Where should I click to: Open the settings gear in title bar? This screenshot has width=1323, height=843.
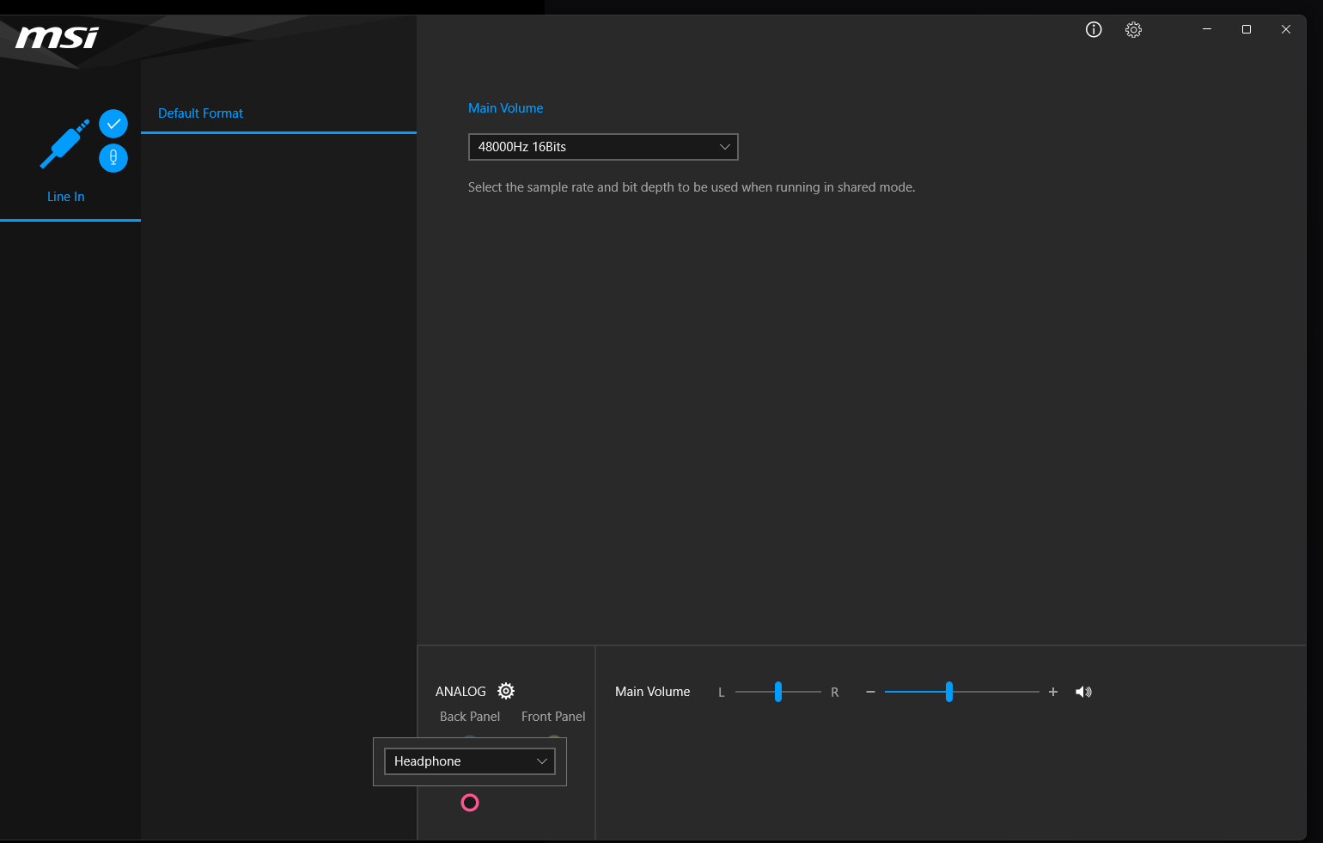tap(1133, 29)
